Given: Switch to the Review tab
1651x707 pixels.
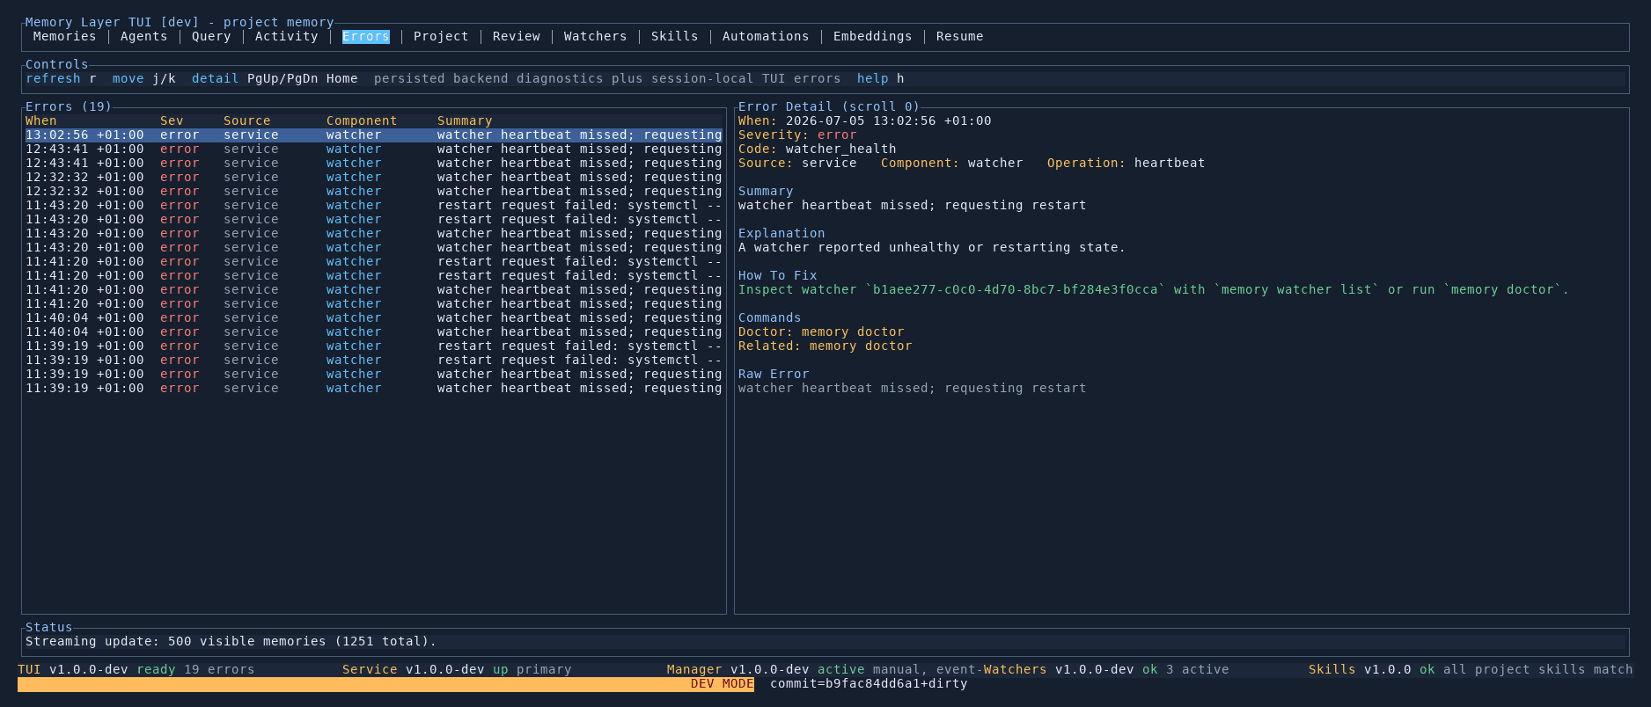Looking at the screenshot, I should [x=517, y=36].
